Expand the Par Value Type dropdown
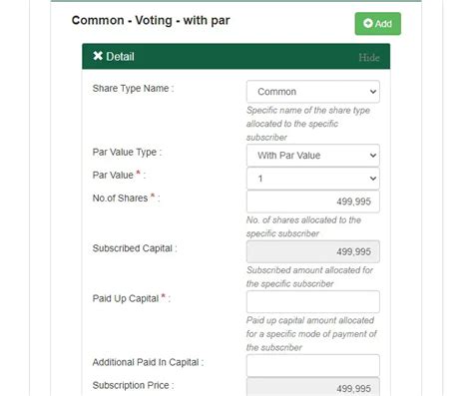The width and height of the screenshot is (473, 396). [313, 156]
